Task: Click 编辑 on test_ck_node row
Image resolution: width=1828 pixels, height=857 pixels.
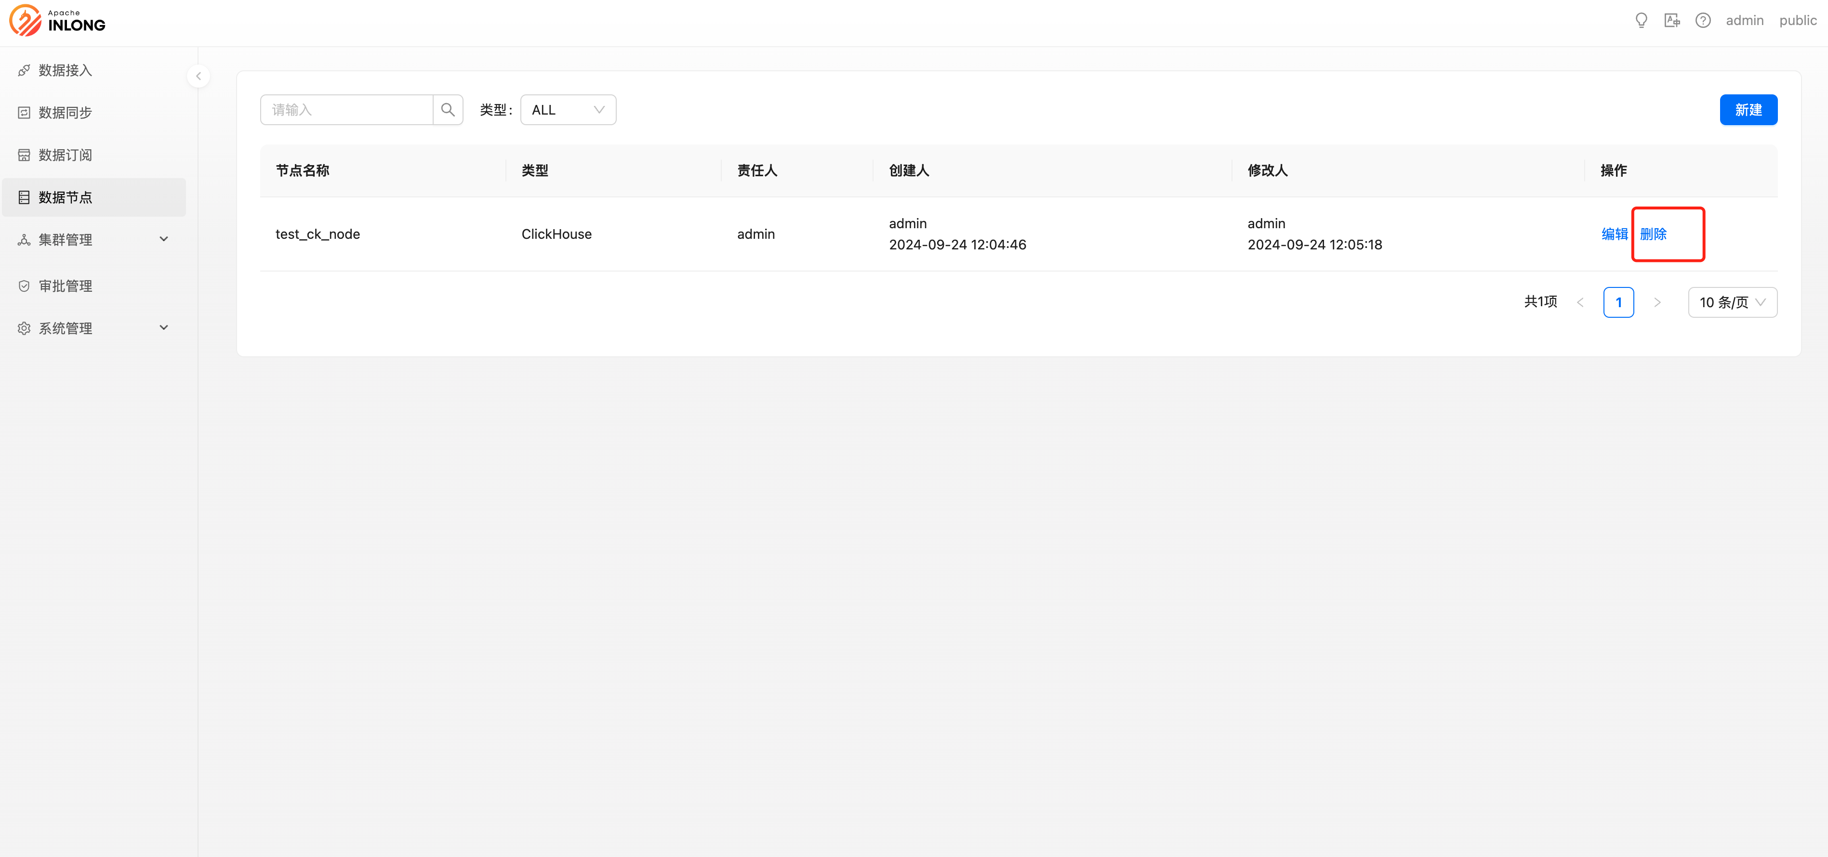Action: point(1615,234)
